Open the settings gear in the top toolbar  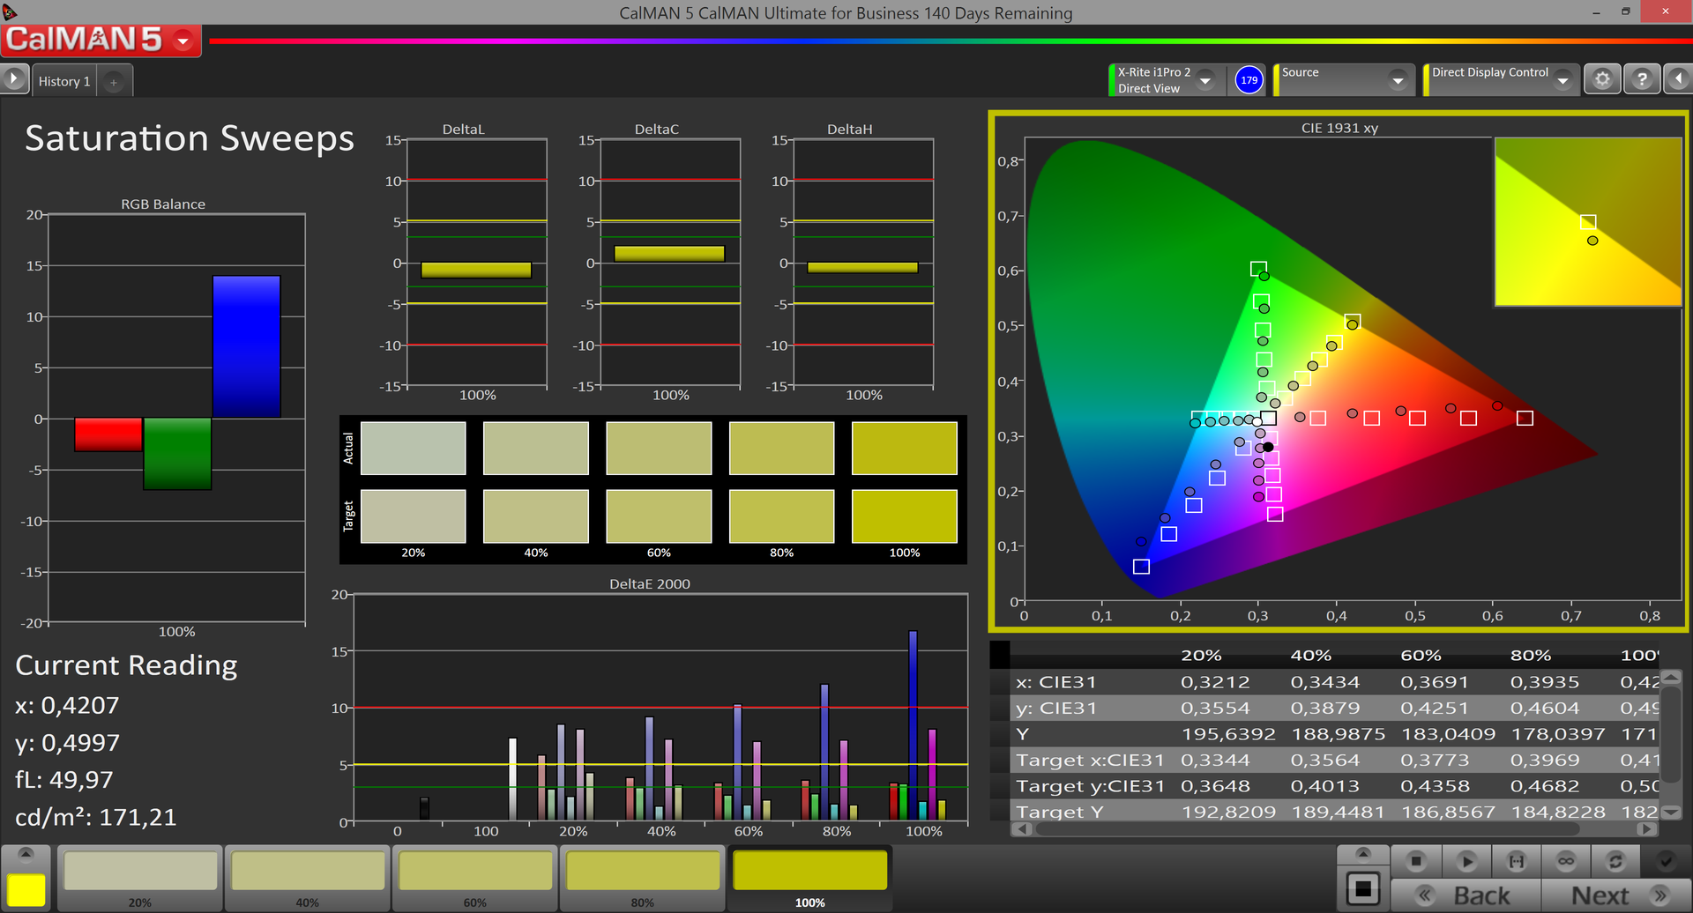[x=1602, y=80]
